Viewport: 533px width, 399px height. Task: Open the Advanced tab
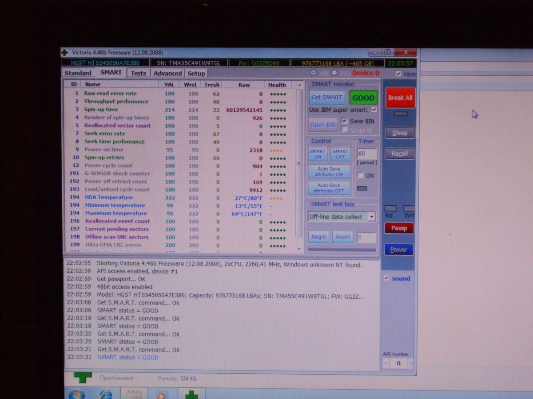[167, 73]
